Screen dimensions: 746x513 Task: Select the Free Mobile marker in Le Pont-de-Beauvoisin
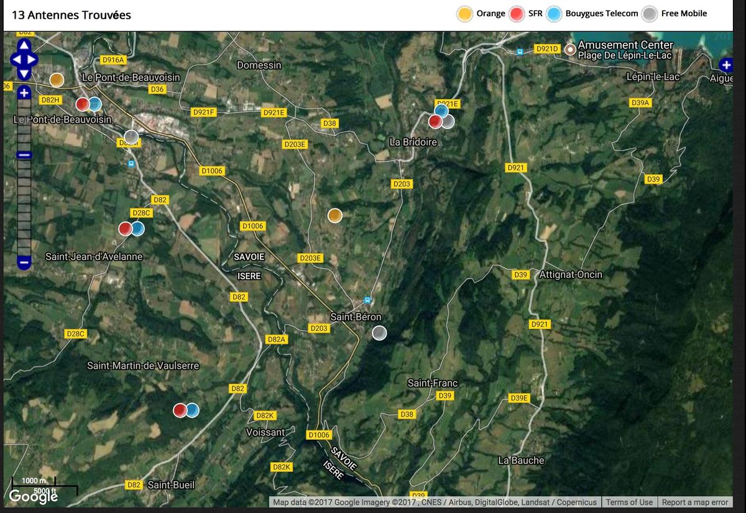(x=131, y=136)
